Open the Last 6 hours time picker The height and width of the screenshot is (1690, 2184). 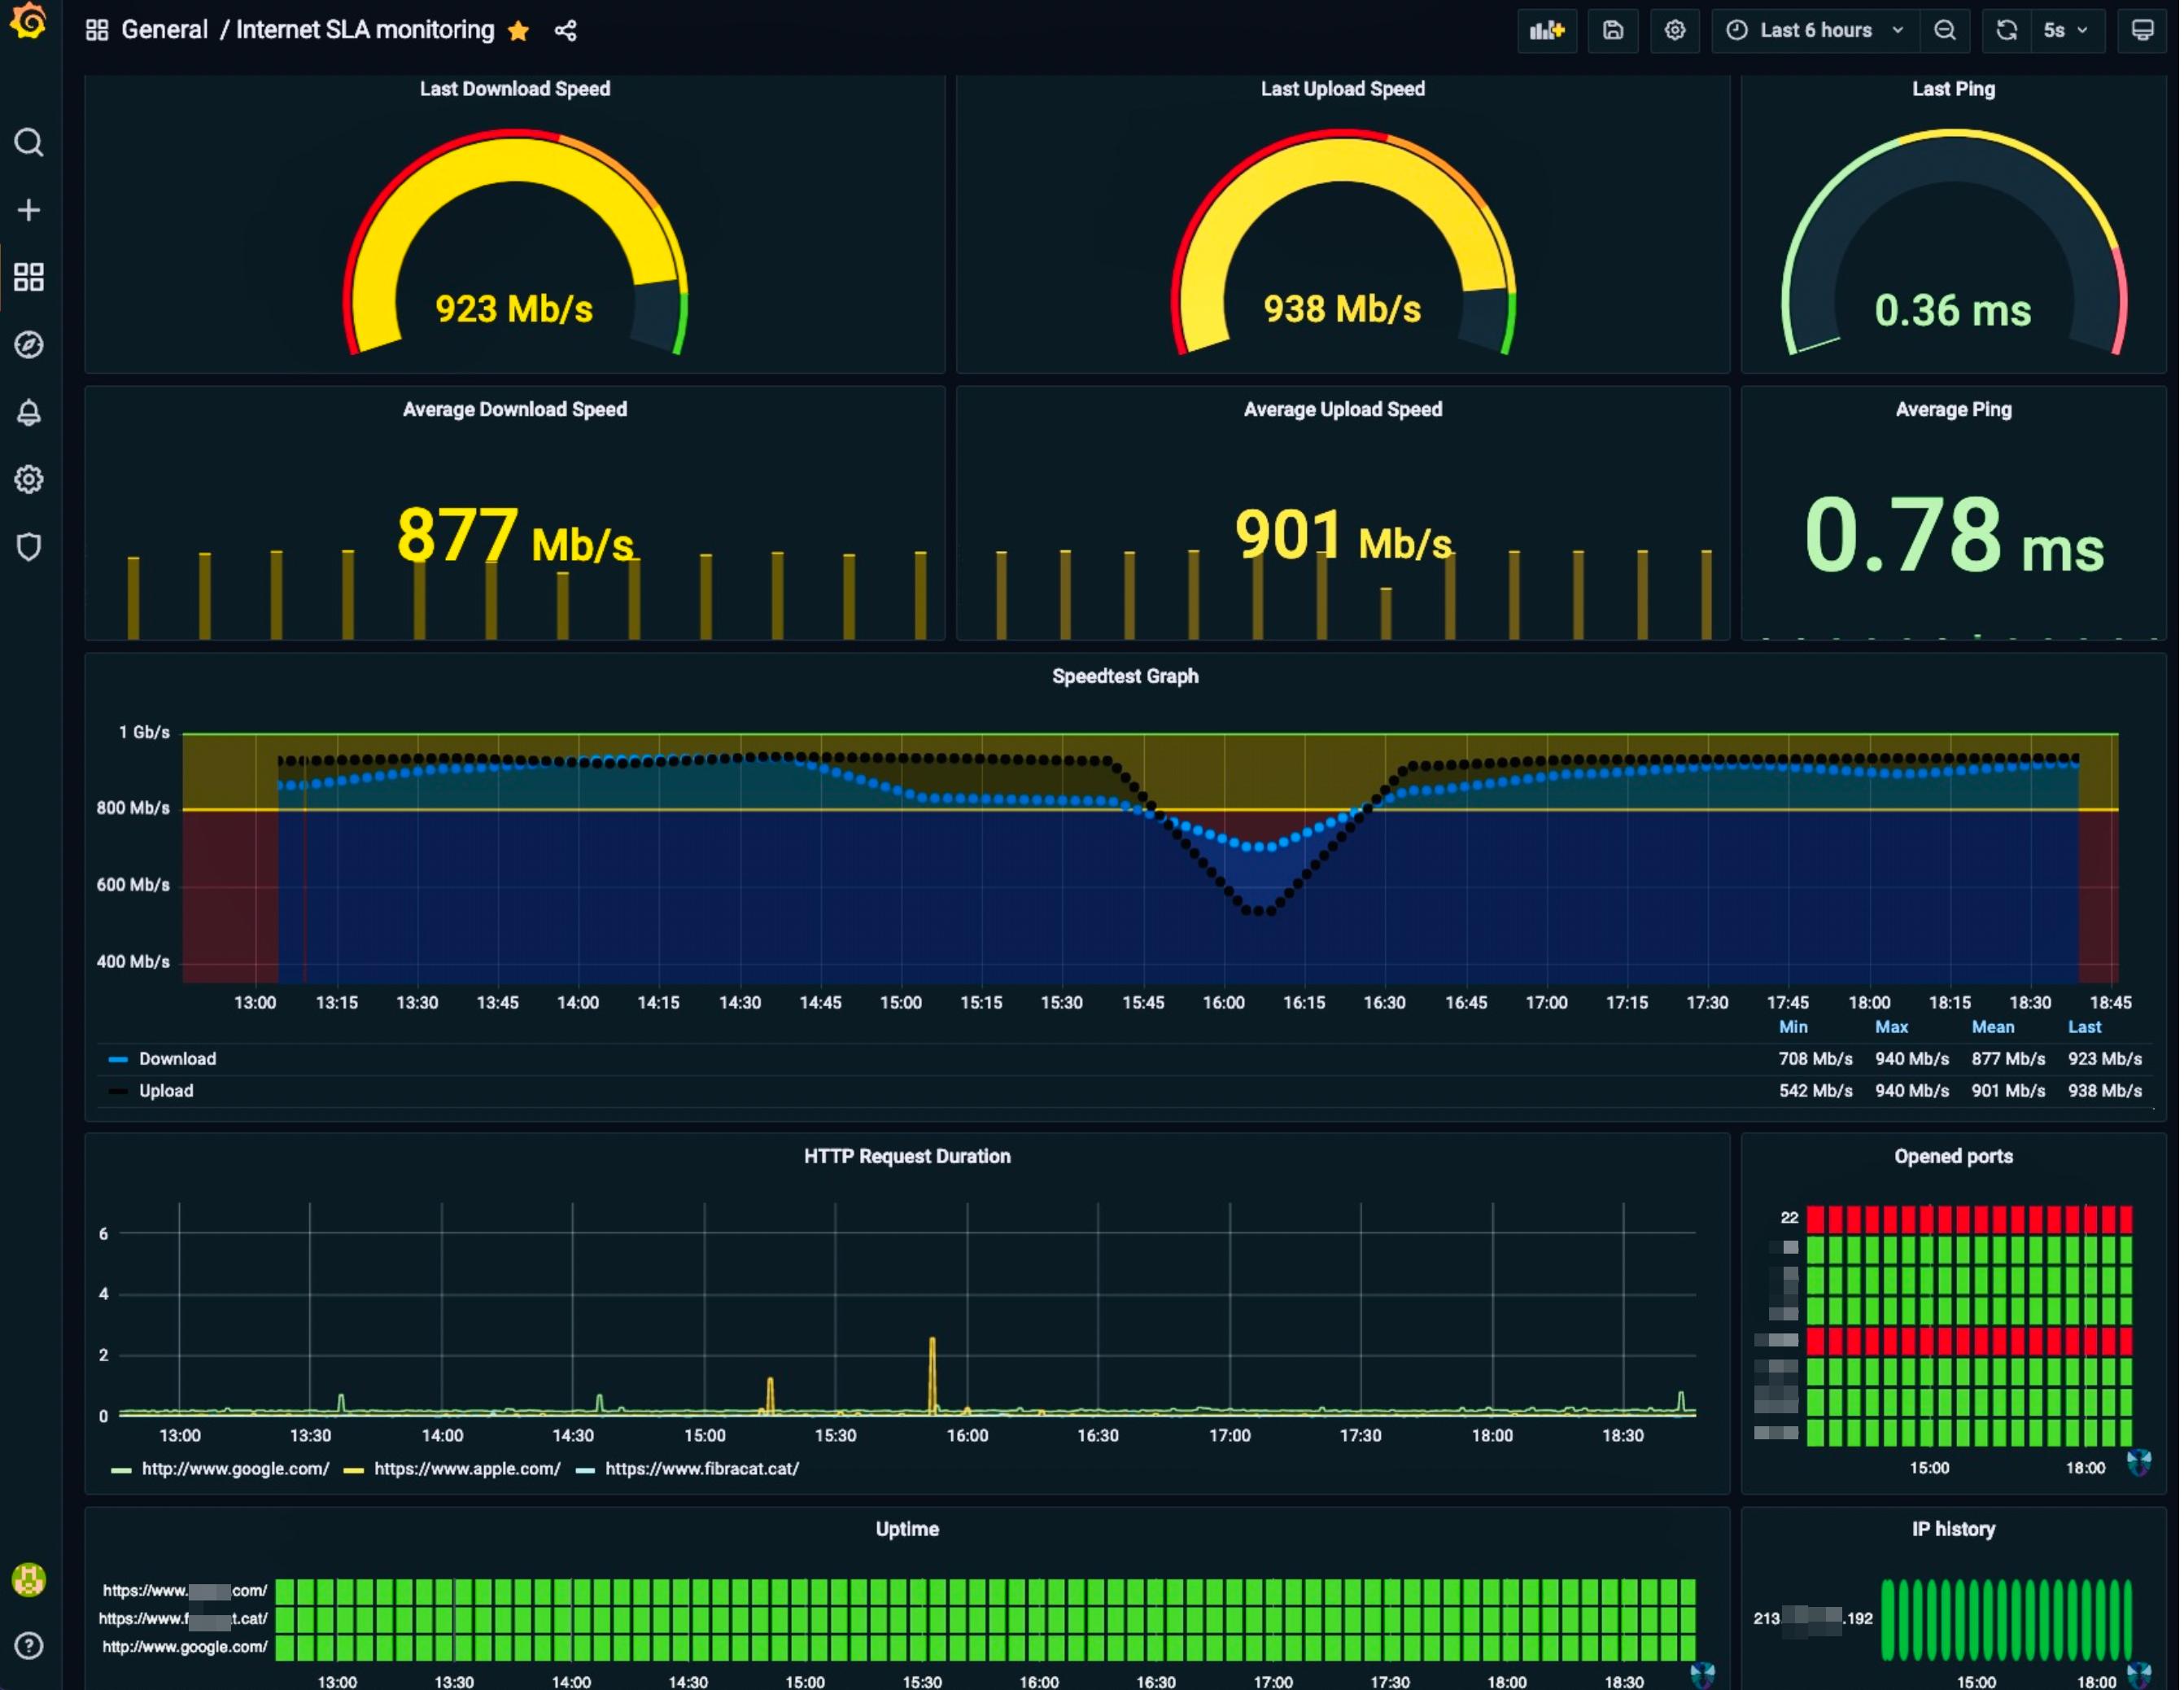[x=1815, y=31]
